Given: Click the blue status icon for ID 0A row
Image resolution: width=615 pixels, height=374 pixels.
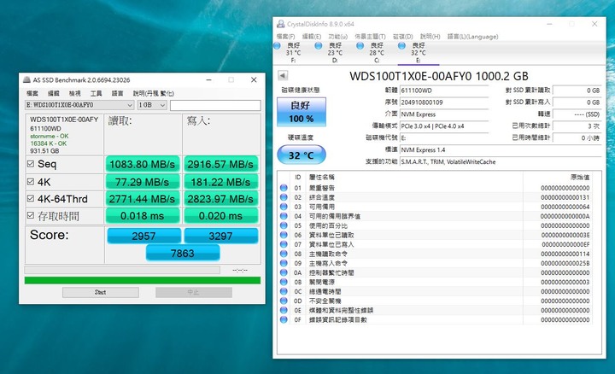Looking at the screenshot, I should click(x=284, y=272).
